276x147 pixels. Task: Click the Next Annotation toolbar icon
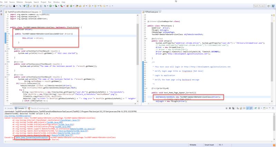(90, 6)
